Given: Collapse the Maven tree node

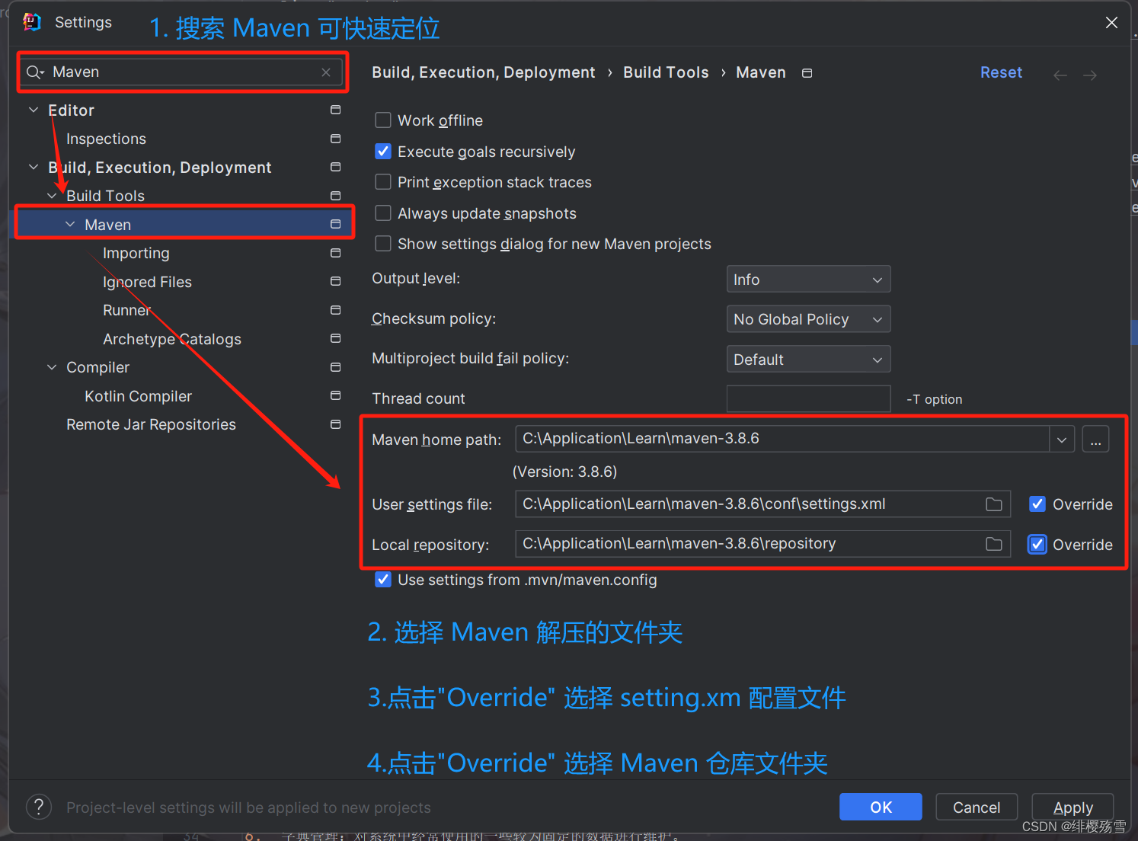Looking at the screenshot, I should tap(70, 224).
